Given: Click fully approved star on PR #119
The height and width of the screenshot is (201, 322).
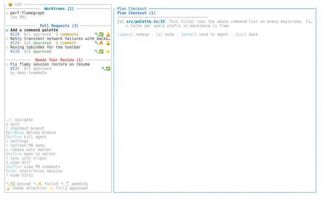Looking at the screenshot, I should click(108, 52).
